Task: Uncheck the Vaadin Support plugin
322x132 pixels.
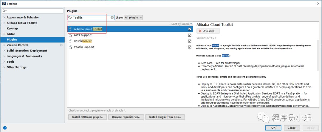Action: [x=190, y=47]
